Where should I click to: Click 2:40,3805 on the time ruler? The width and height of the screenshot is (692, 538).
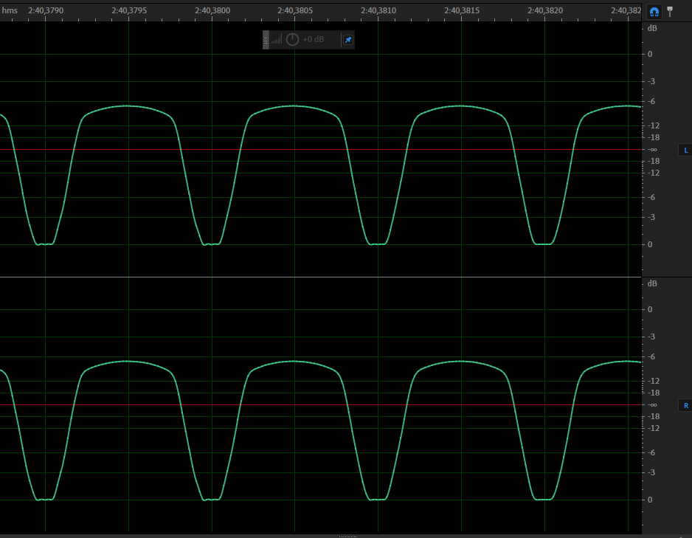tap(294, 11)
